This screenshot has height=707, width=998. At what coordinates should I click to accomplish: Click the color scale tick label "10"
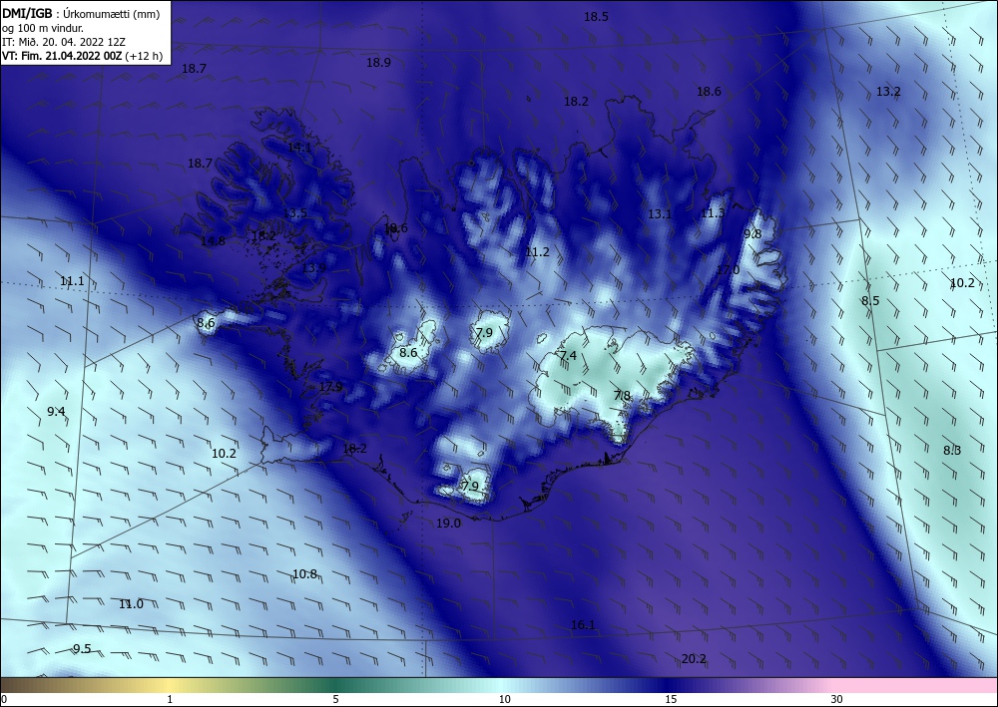tap(504, 699)
